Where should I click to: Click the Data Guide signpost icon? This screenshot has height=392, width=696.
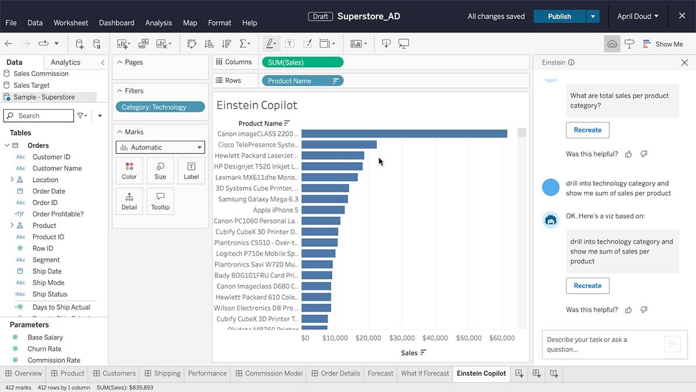click(x=629, y=44)
